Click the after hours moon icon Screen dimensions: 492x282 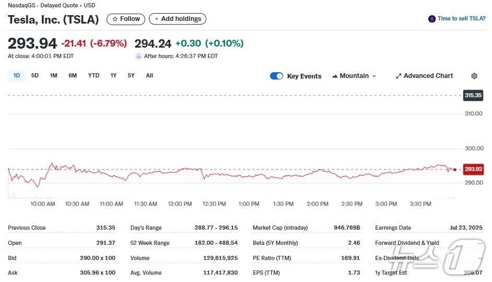tap(138, 56)
